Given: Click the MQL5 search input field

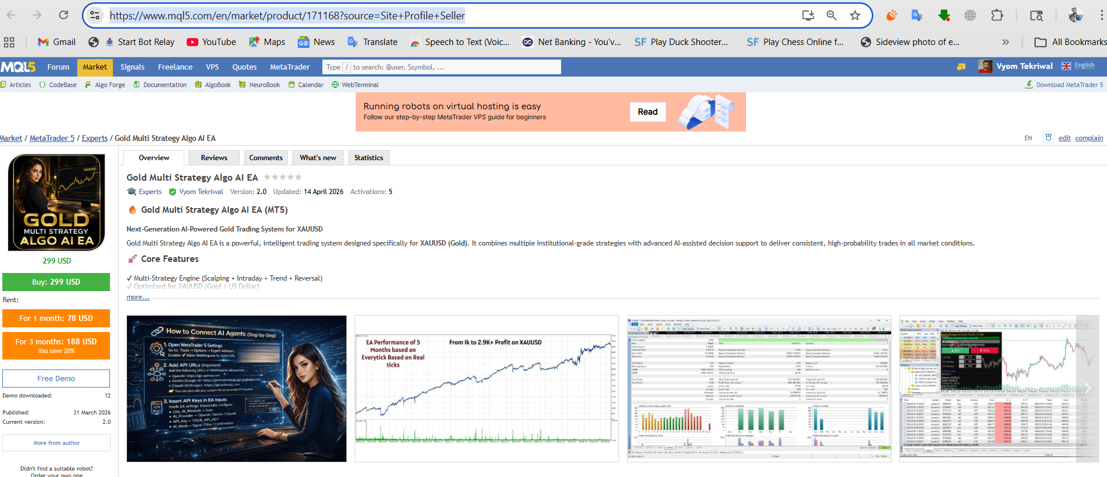Looking at the screenshot, I should point(441,67).
